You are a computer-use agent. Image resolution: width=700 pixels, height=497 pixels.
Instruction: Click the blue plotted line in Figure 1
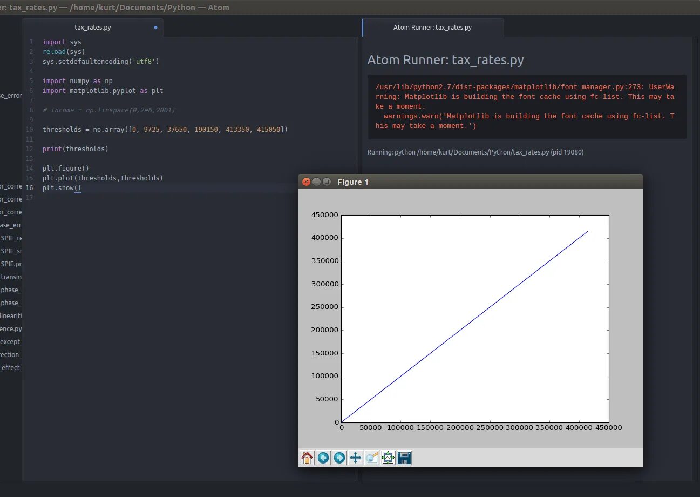pos(465,327)
